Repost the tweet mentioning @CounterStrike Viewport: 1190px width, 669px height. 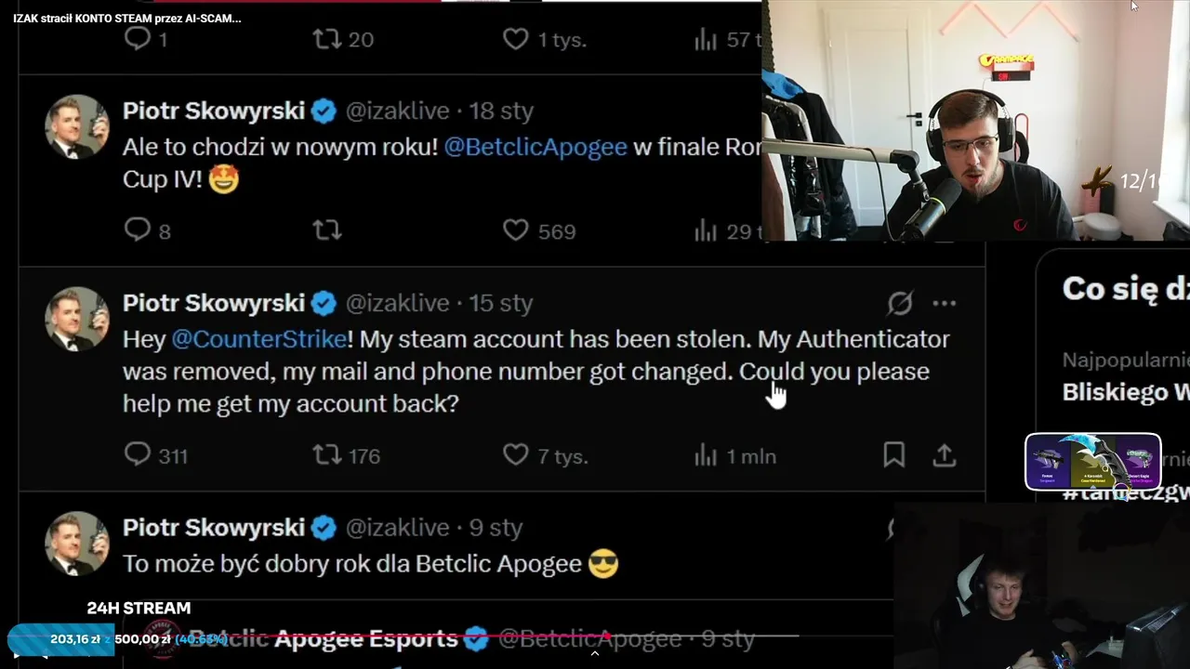click(327, 454)
